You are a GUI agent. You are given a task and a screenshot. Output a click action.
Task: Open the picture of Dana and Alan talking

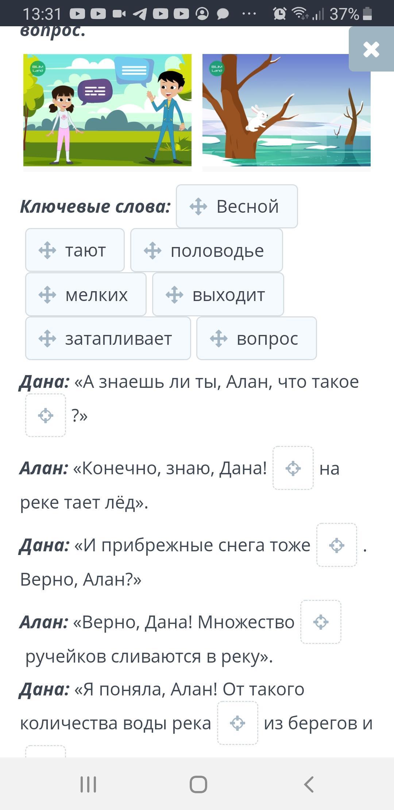tap(107, 110)
